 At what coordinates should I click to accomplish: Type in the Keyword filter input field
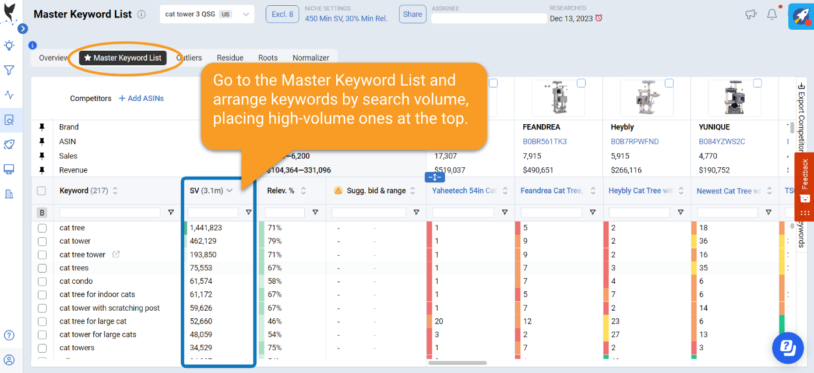point(110,212)
